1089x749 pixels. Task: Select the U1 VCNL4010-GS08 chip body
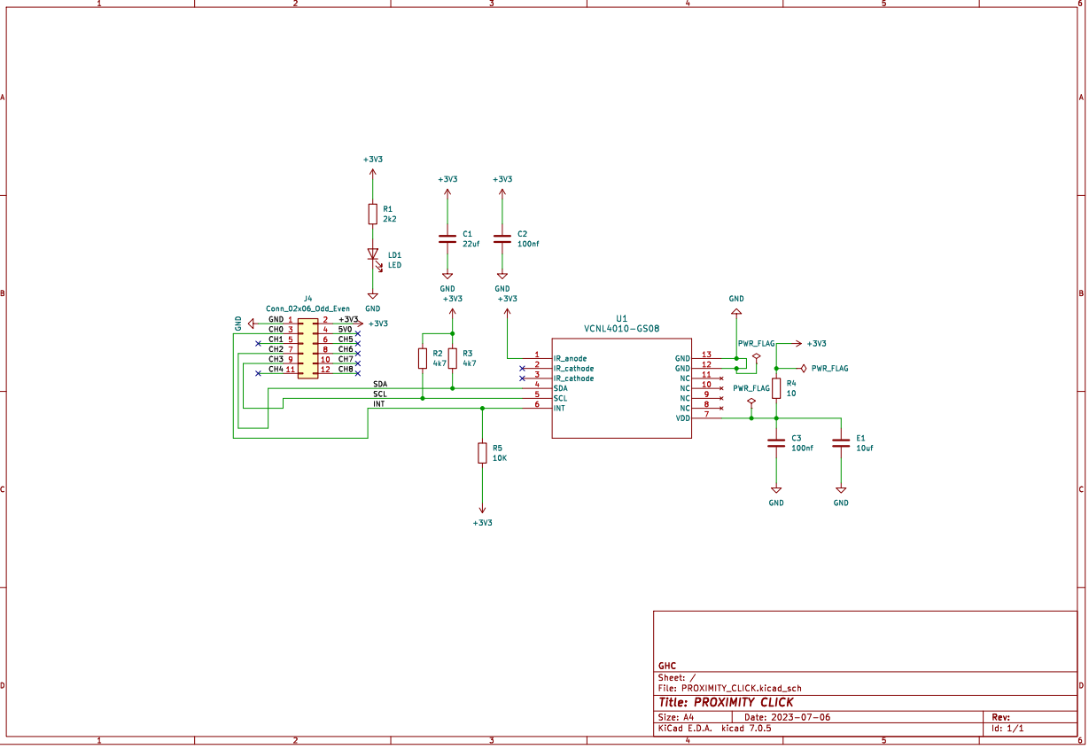[x=621, y=387]
